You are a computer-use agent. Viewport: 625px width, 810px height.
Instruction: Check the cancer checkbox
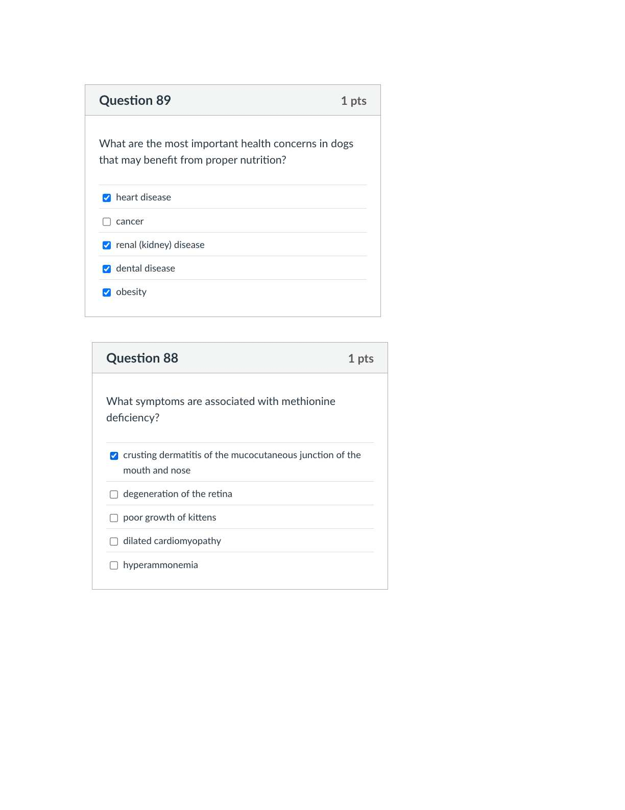click(x=107, y=222)
